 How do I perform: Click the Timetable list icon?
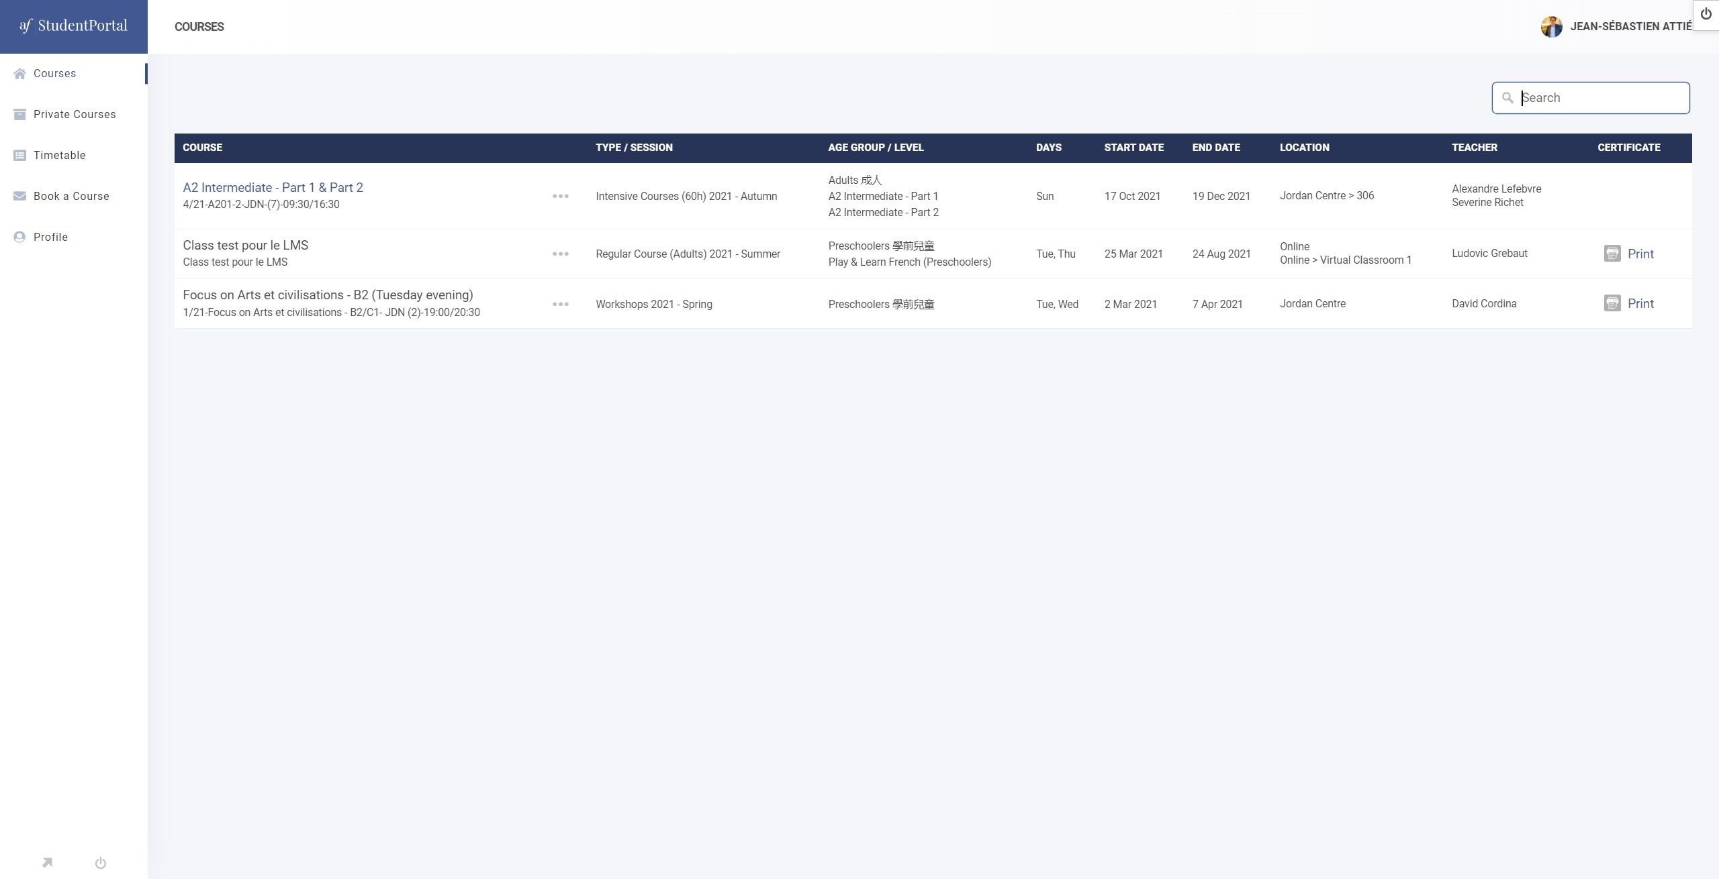click(19, 156)
